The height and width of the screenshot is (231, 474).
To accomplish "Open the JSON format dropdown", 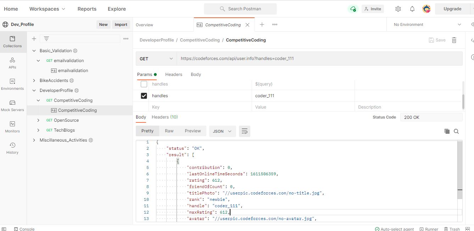I will tap(222, 131).
